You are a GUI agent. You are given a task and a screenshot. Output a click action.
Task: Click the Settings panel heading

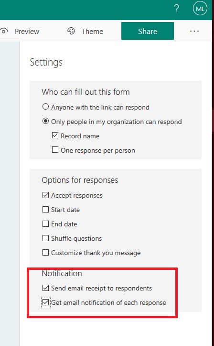click(46, 62)
